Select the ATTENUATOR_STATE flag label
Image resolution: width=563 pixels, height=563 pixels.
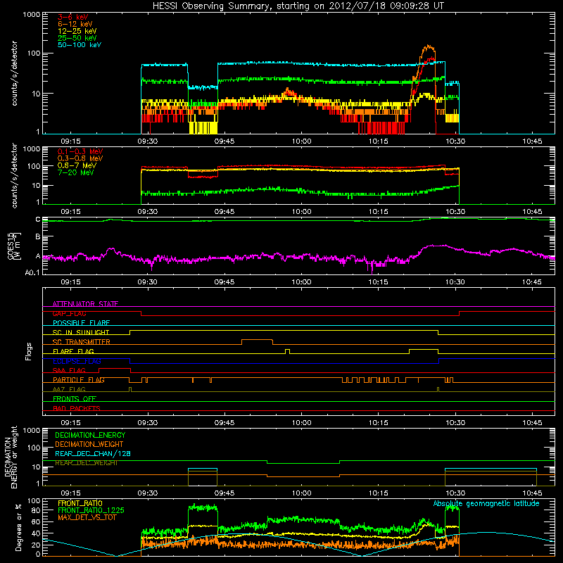(x=85, y=304)
